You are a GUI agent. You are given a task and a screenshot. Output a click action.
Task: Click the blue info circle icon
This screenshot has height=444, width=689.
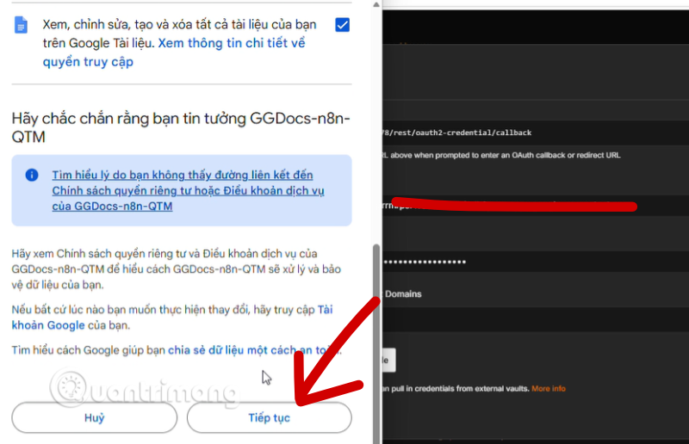(x=32, y=175)
